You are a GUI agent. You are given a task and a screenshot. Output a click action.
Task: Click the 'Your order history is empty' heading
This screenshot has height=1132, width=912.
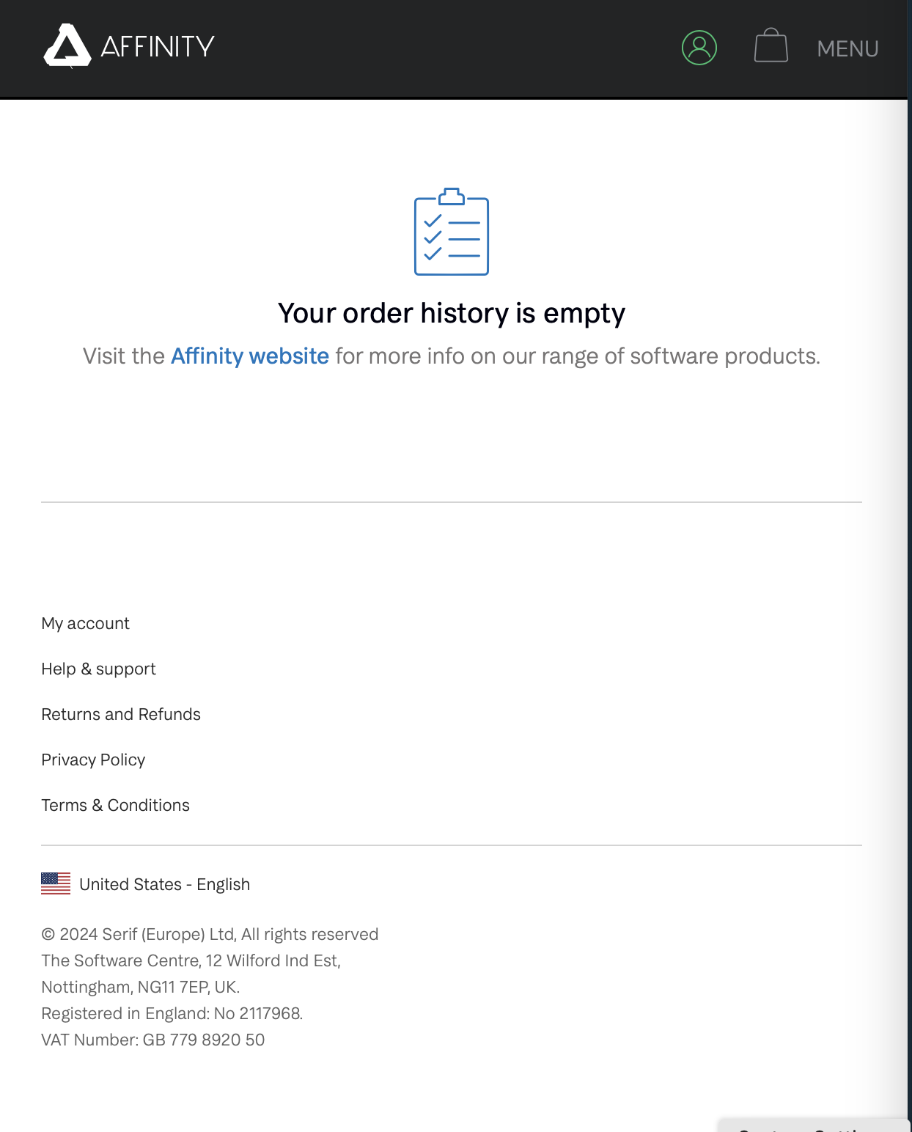point(452,313)
